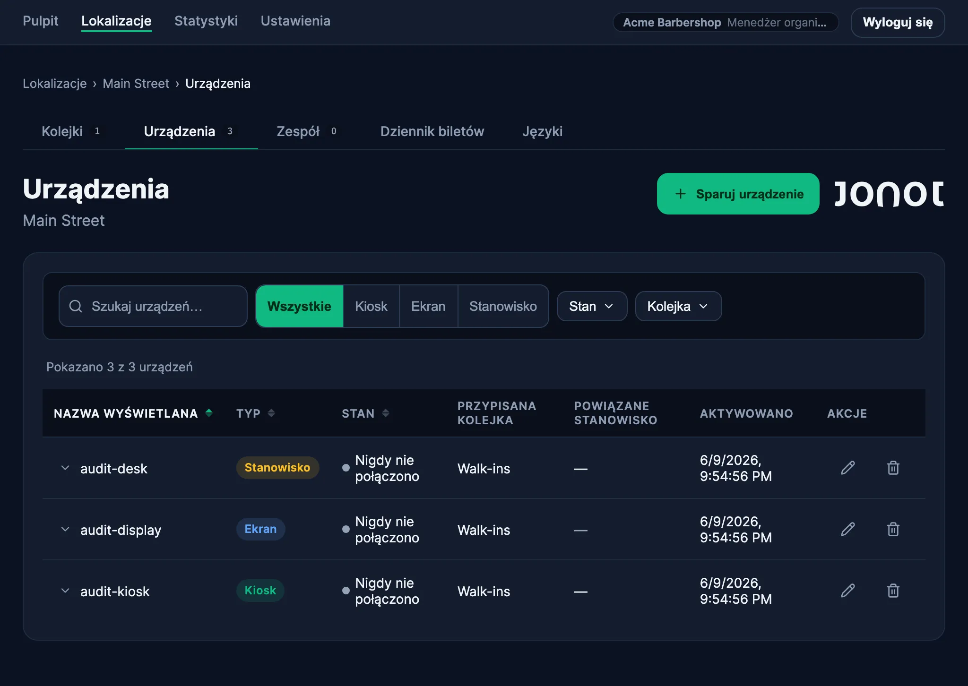Focus the Szukaj urządzeń search field

153,306
